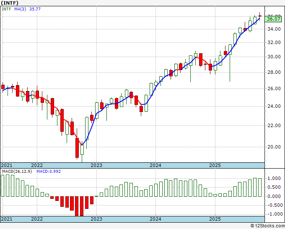Click the 0.000 MACD axis label
285x229 pixels.
point(275,196)
